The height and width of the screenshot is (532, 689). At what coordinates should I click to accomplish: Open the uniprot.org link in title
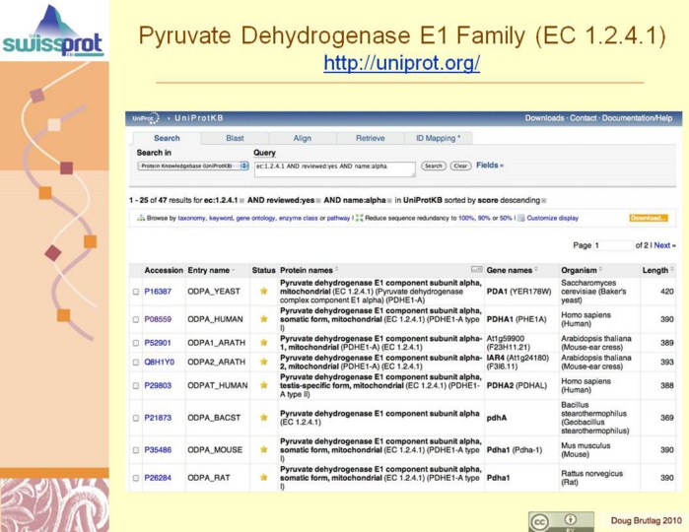click(x=401, y=64)
